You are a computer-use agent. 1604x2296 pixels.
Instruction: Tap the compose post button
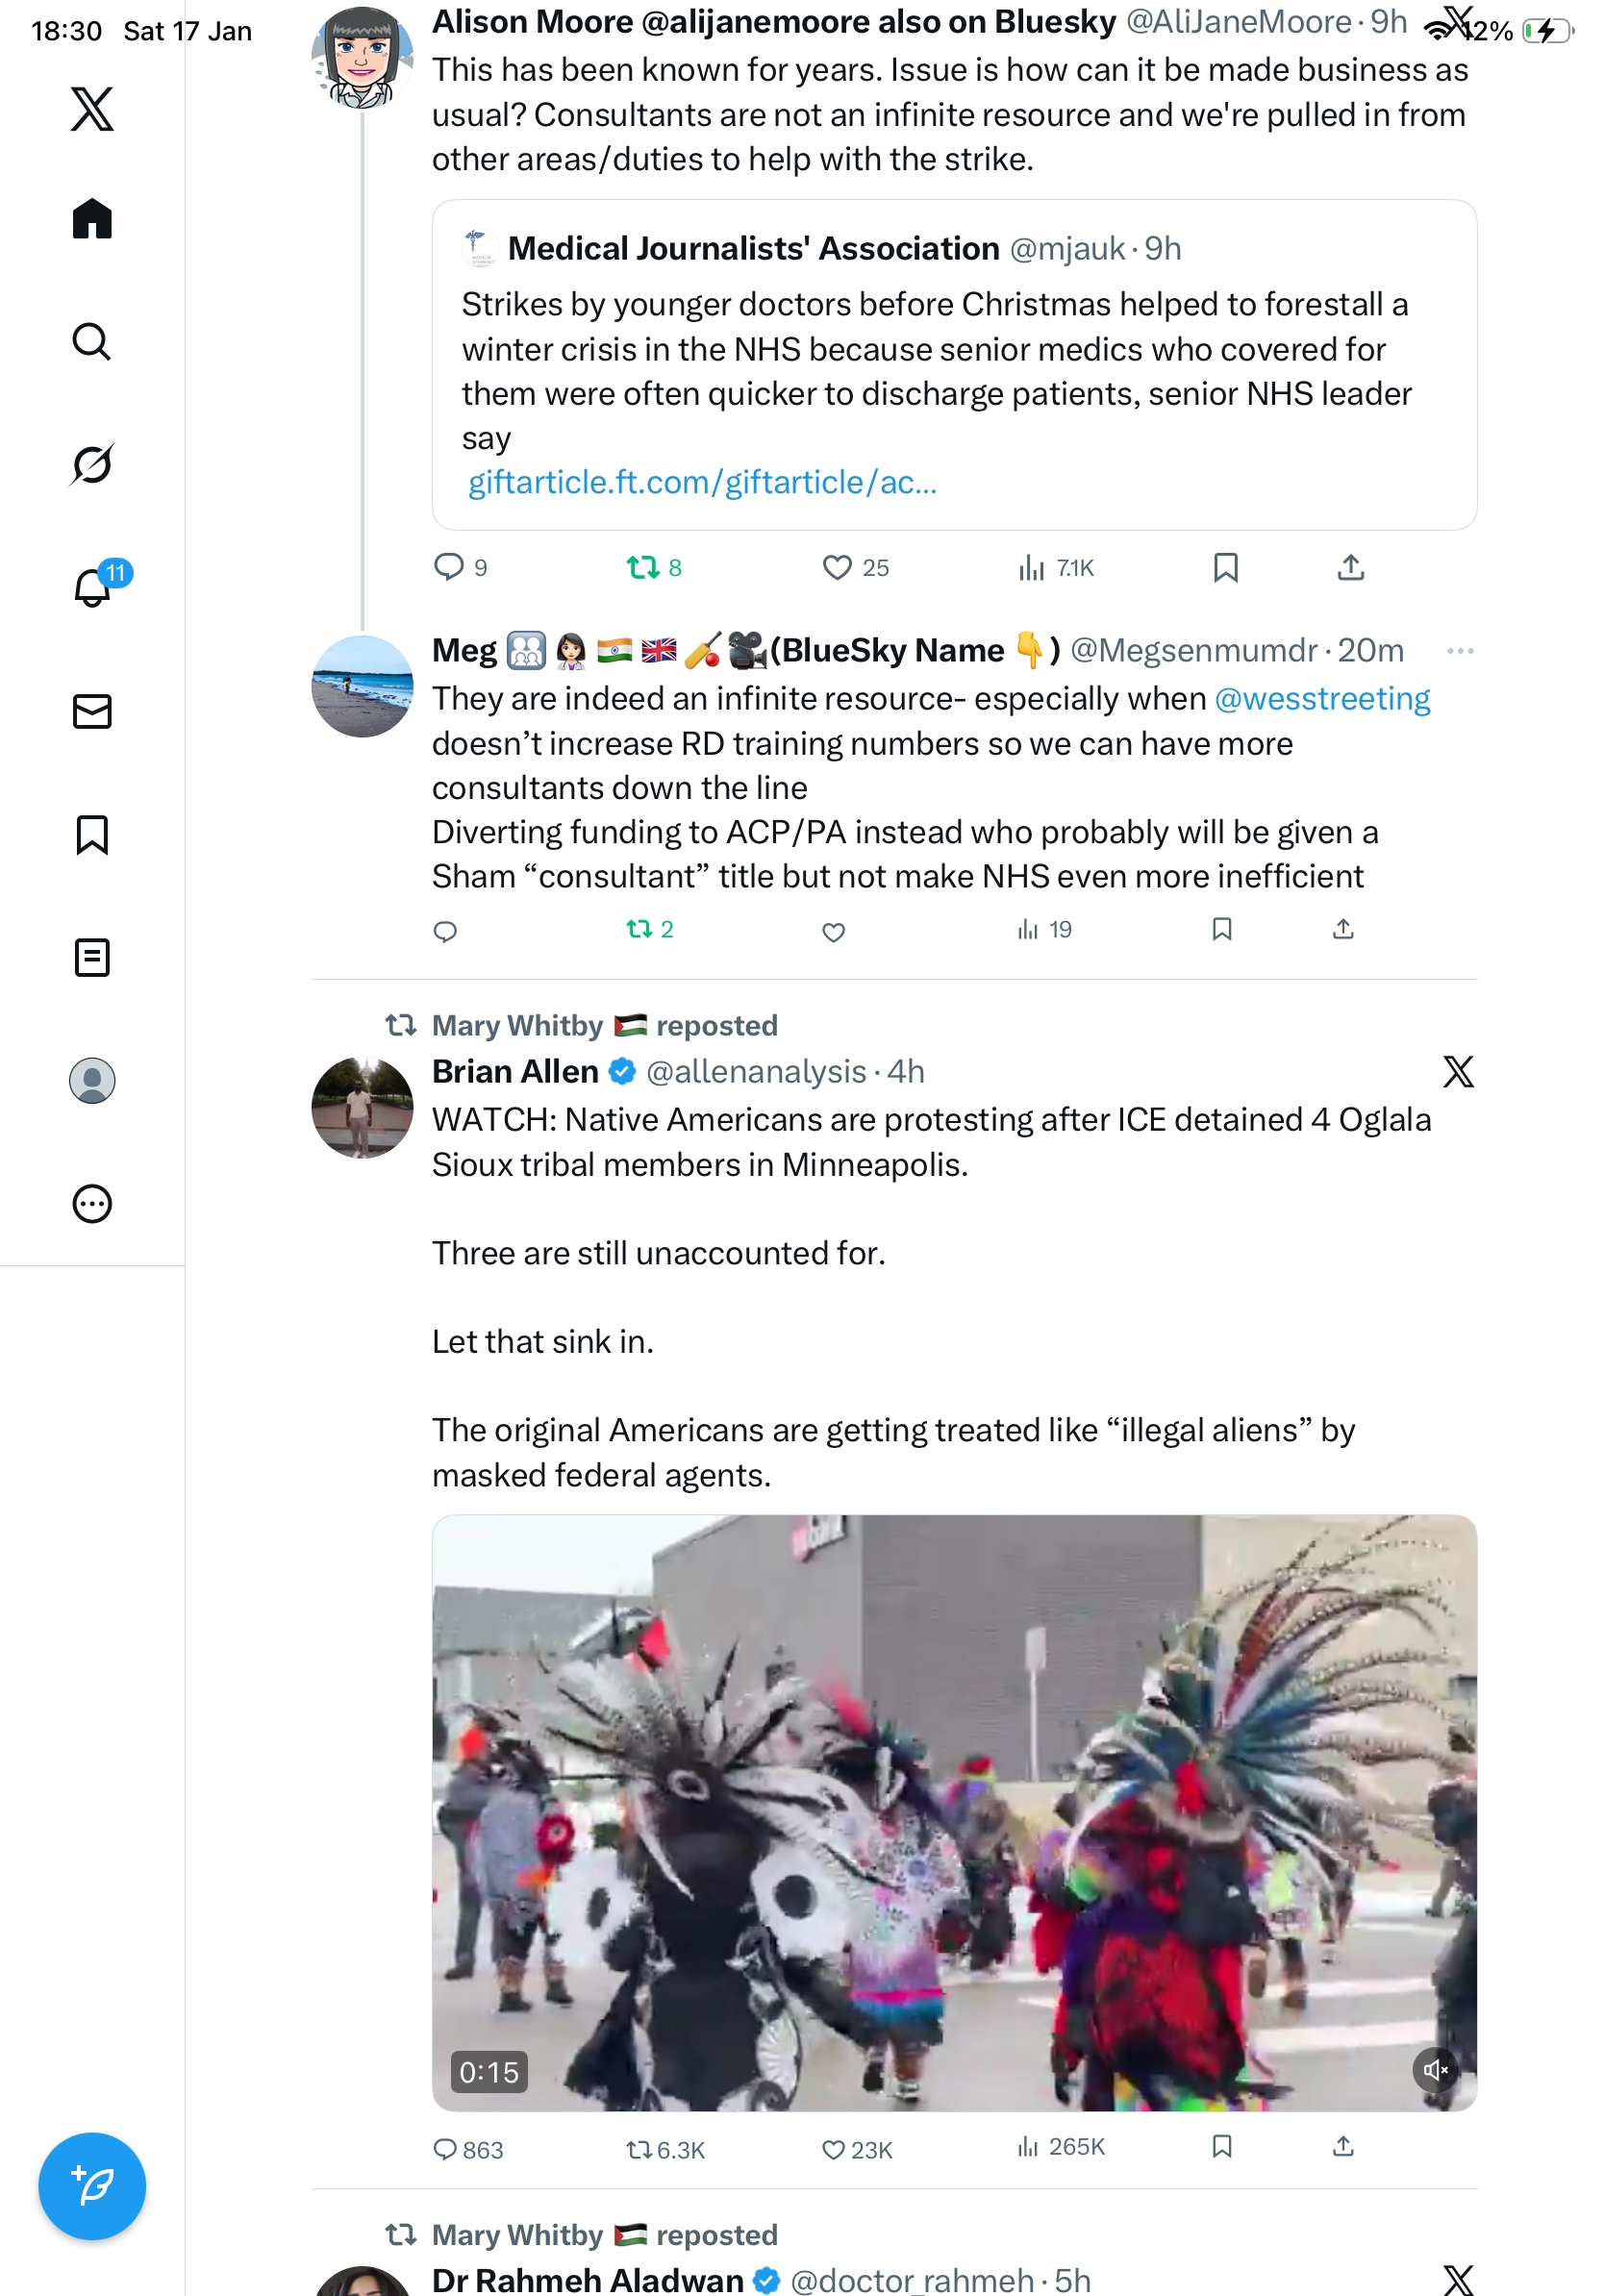tap(92, 2186)
